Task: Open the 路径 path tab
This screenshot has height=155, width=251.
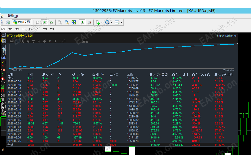Action: (x=85, y=41)
